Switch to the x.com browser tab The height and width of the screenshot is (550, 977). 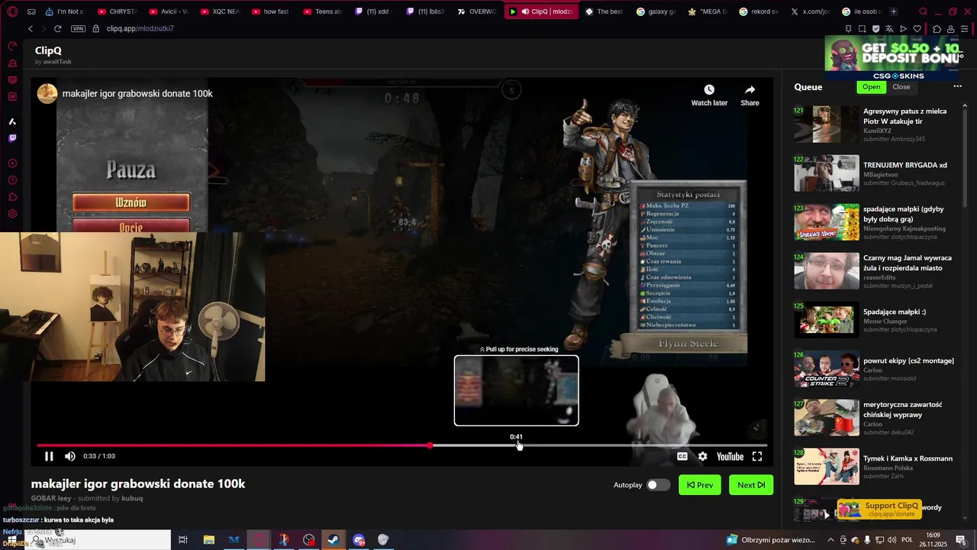(x=810, y=11)
